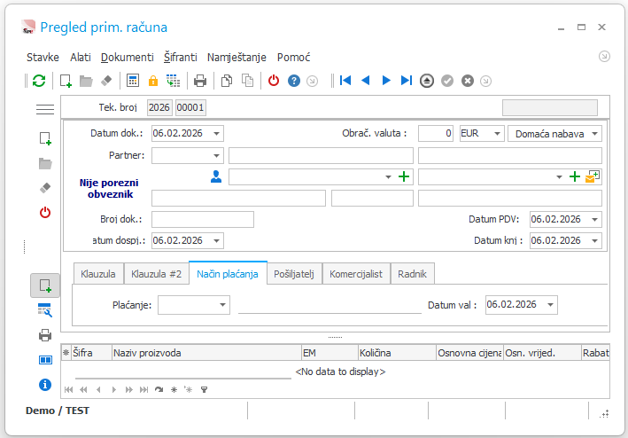Open Stavke menu
The width and height of the screenshot is (628, 438).
pyautogui.click(x=43, y=58)
